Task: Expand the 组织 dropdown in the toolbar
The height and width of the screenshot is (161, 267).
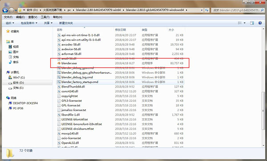Action: point(10,23)
